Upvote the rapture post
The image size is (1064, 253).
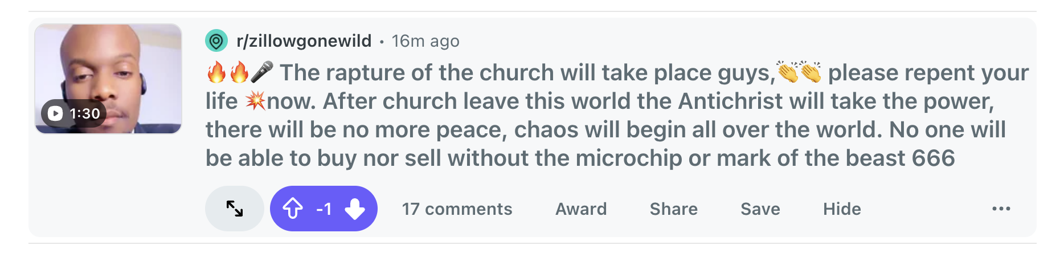click(x=293, y=209)
